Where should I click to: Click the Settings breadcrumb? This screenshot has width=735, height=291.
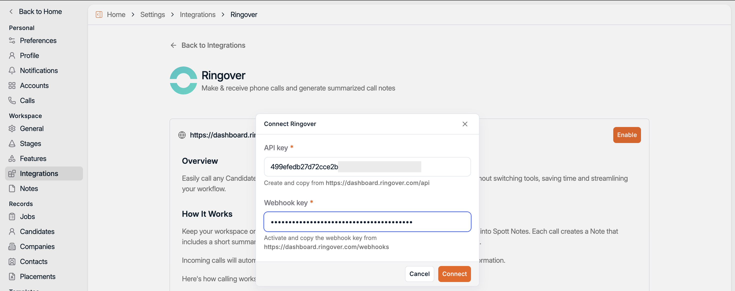(x=152, y=14)
